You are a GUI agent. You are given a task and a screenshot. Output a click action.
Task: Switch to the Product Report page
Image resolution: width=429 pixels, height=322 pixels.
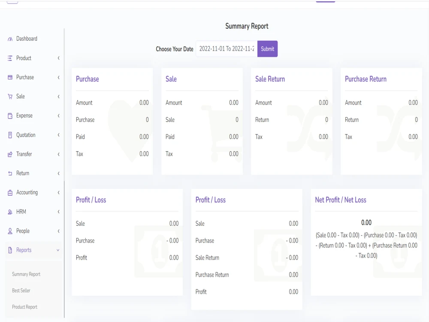click(24, 307)
